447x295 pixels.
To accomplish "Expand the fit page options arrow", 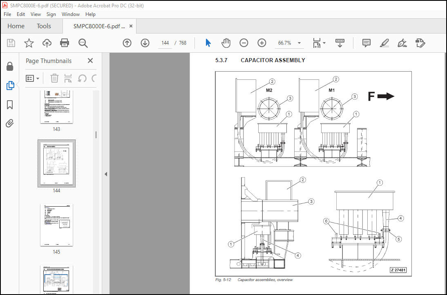I will click(x=324, y=43).
